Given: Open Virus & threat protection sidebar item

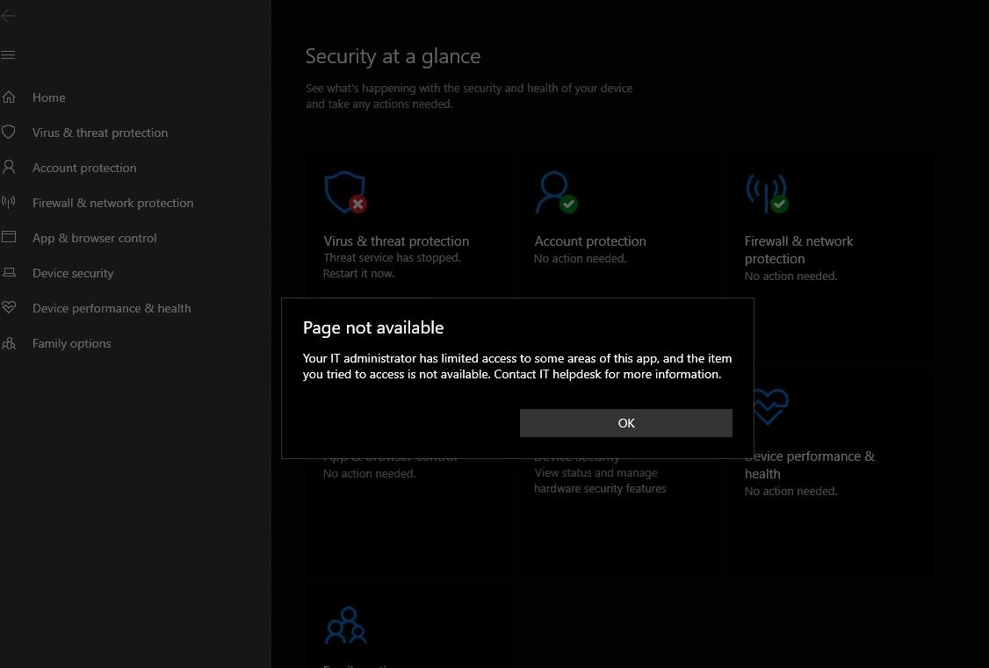Looking at the screenshot, I should [100, 133].
